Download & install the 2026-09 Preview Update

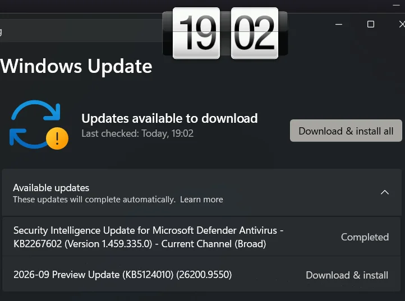347,275
